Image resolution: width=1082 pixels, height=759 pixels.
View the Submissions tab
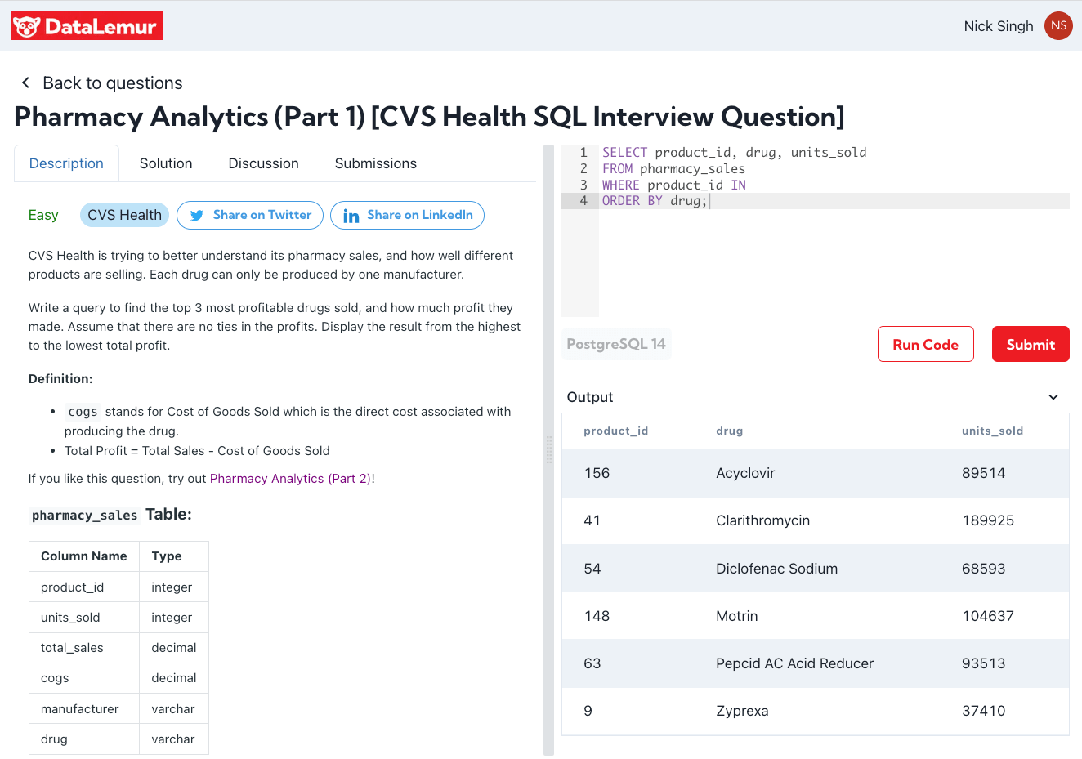(x=375, y=163)
